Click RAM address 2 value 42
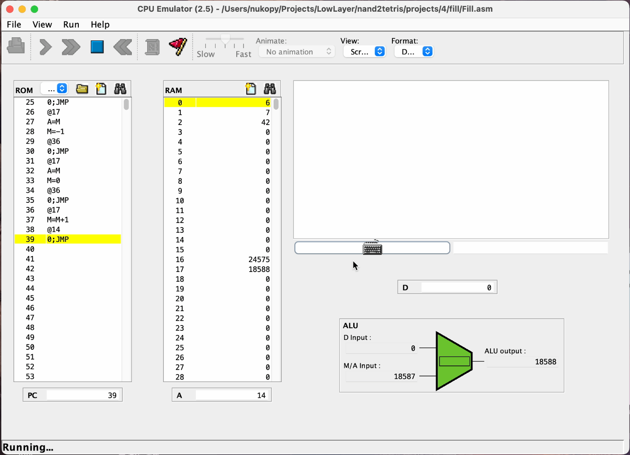The height and width of the screenshot is (455, 630). point(234,122)
